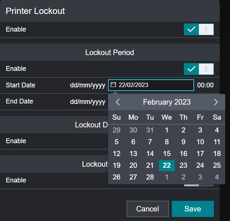The width and height of the screenshot is (230, 221).
Task: Click the calendar icon in Start Date field
Action: [x=114, y=85]
